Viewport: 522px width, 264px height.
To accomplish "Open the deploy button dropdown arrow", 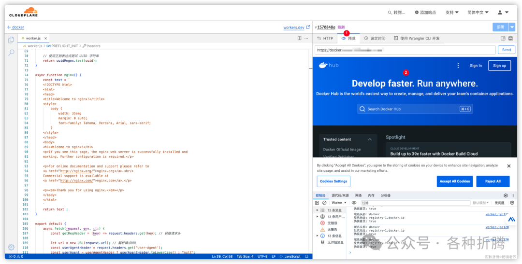I will (x=512, y=27).
